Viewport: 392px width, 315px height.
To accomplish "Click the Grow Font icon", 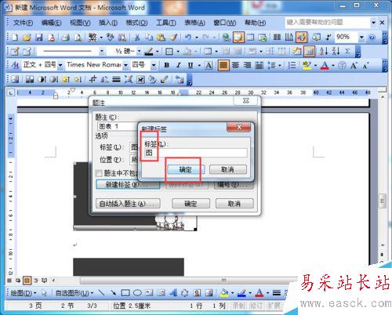I will click(354, 65).
